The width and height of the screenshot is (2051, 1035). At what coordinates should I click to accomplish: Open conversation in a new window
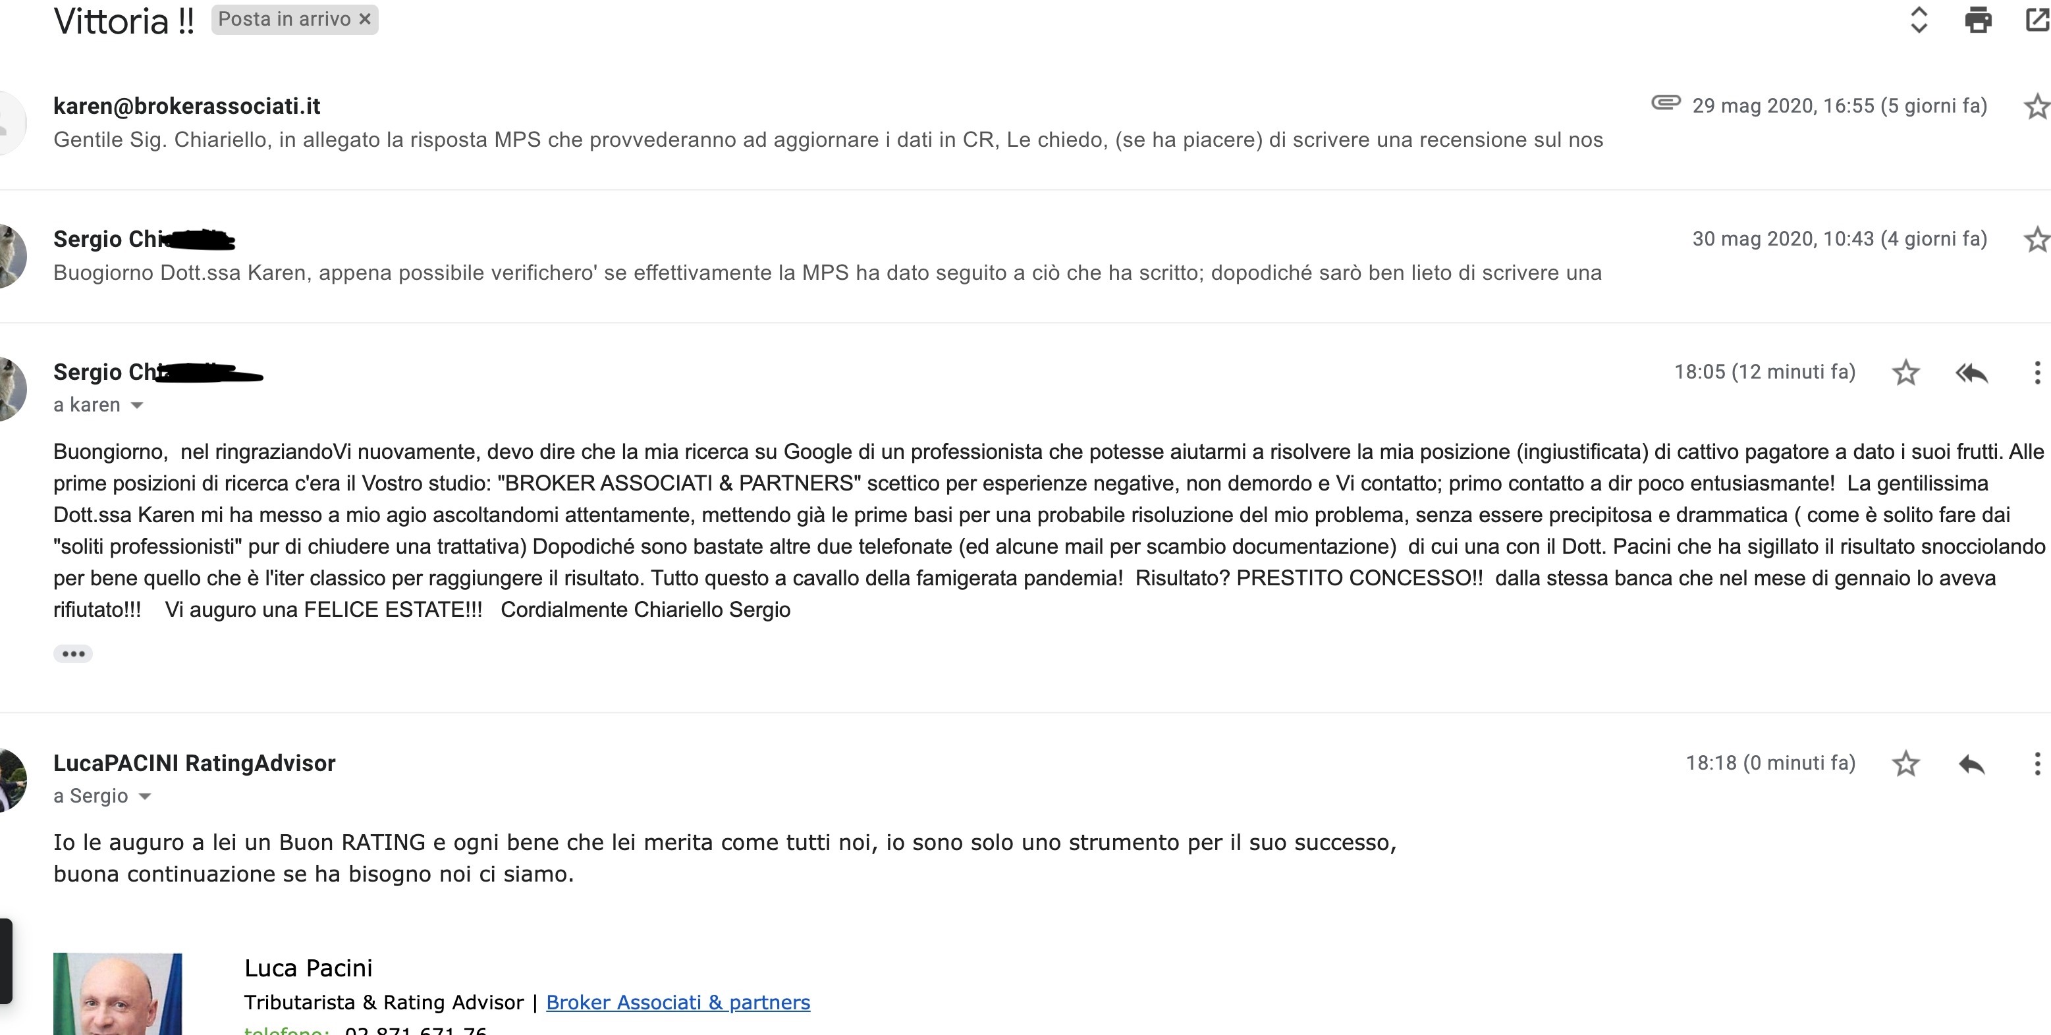(x=2037, y=19)
